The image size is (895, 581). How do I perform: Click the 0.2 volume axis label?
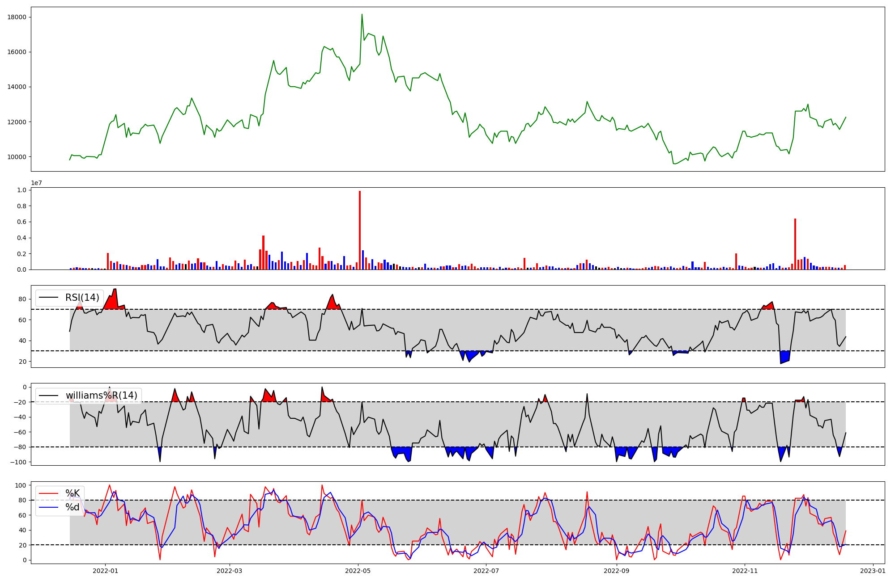(x=21, y=254)
